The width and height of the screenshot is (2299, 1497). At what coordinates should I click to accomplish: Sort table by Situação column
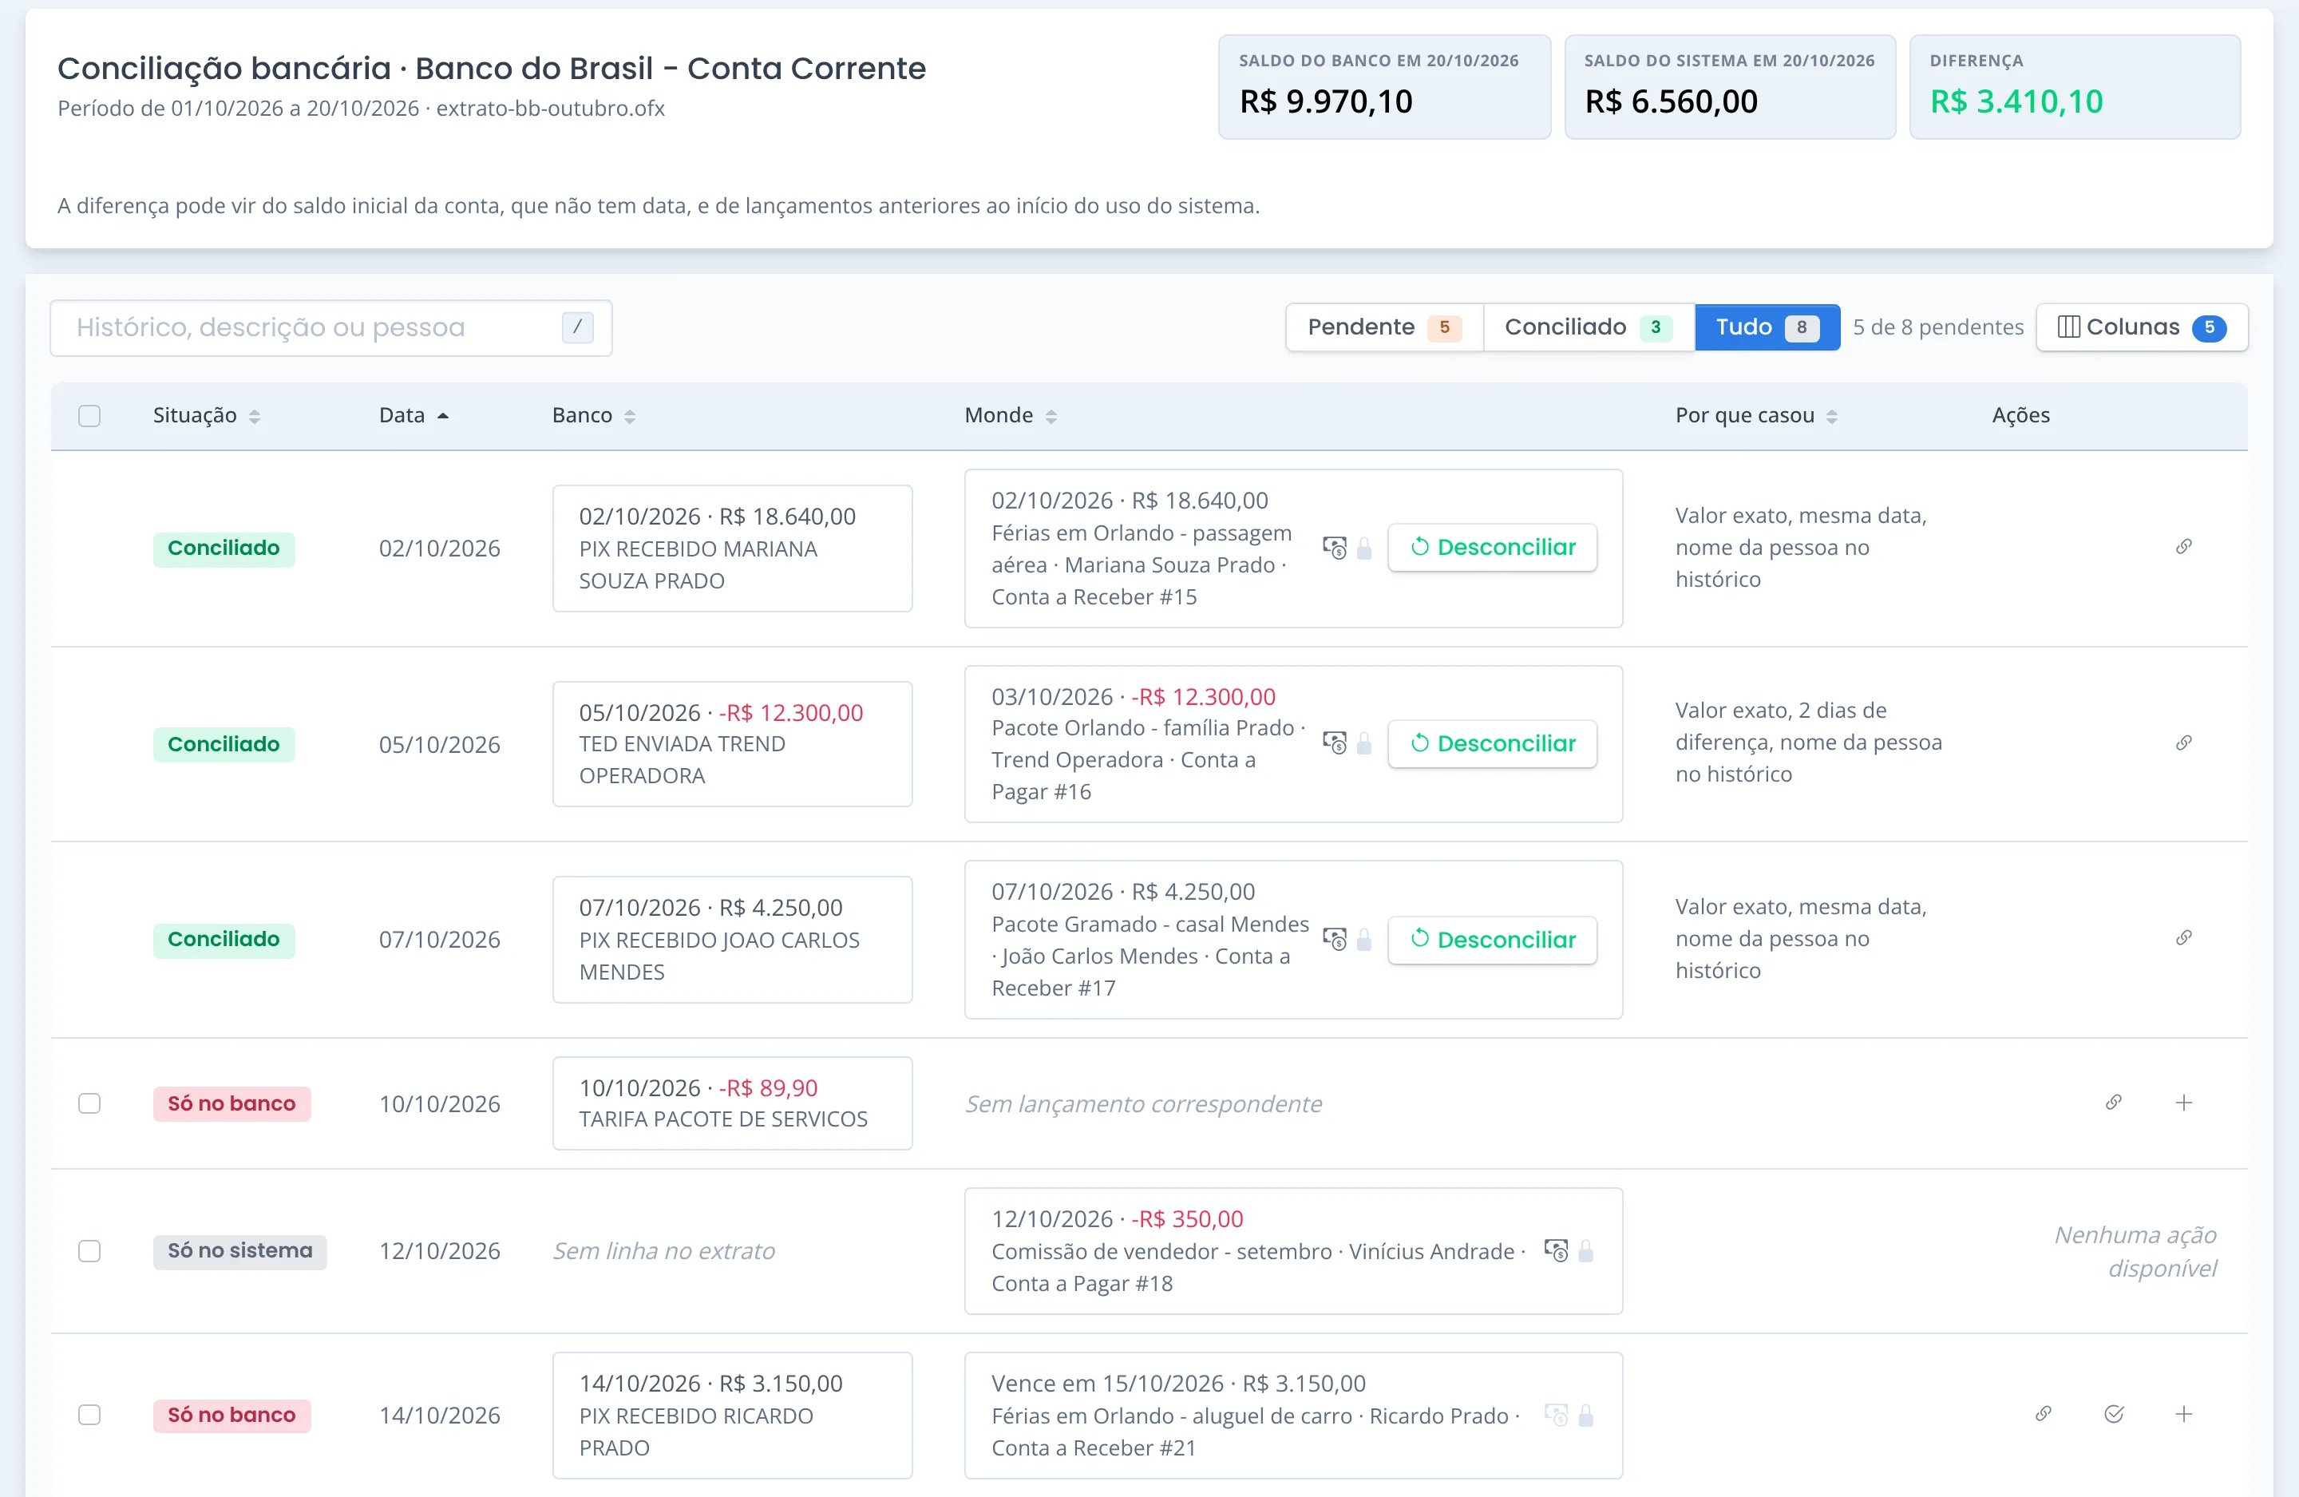(x=207, y=415)
